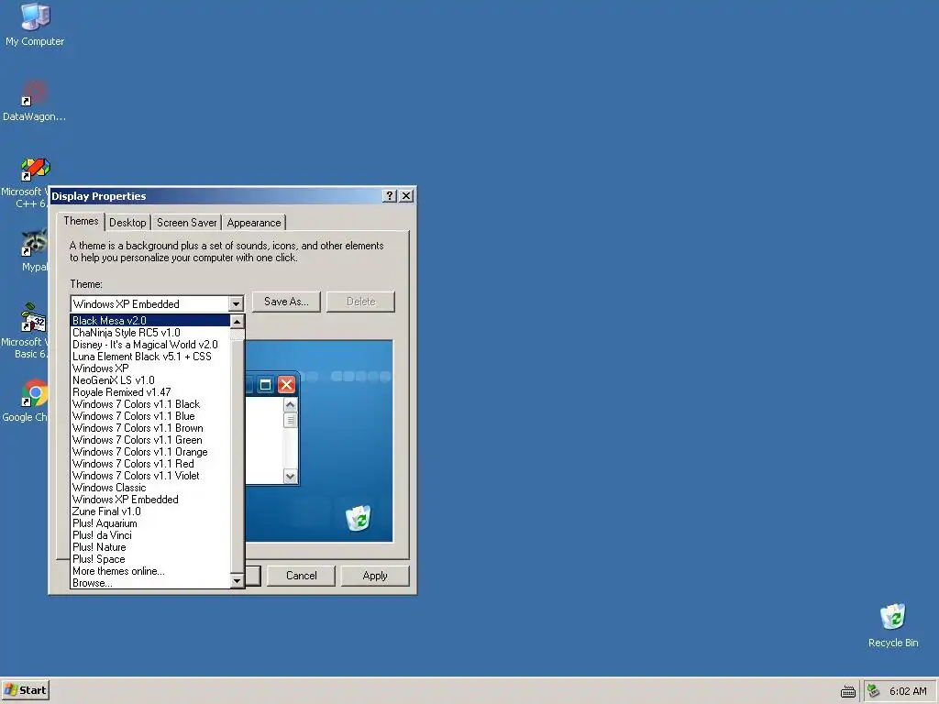Click the Cancel button
The height and width of the screenshot is (704, 939).
pyautogui.click(x=301, y=576)
